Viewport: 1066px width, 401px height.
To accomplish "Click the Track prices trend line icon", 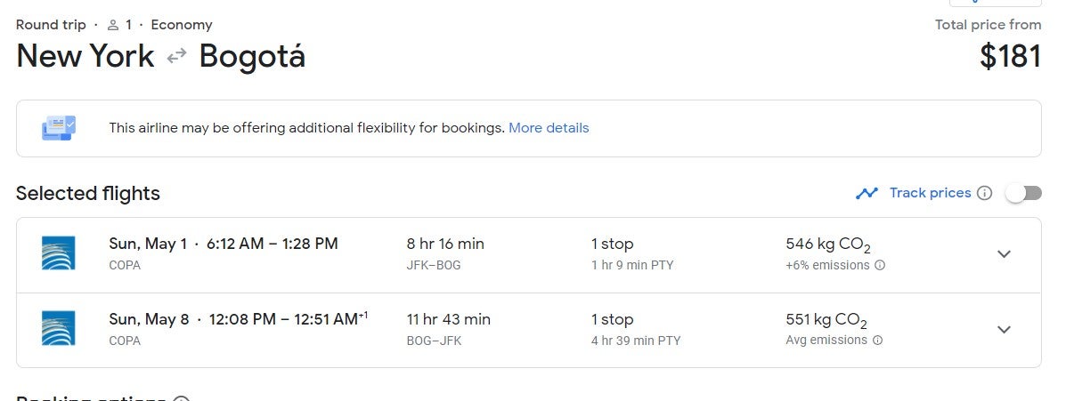I will pyautogui.click(x=867, y=193).
